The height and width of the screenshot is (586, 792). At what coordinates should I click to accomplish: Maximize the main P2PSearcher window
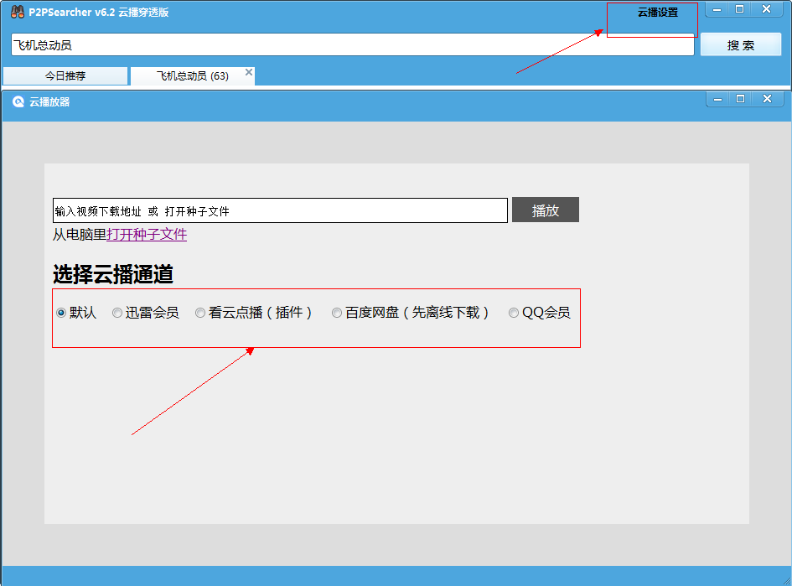pos(742,10)
